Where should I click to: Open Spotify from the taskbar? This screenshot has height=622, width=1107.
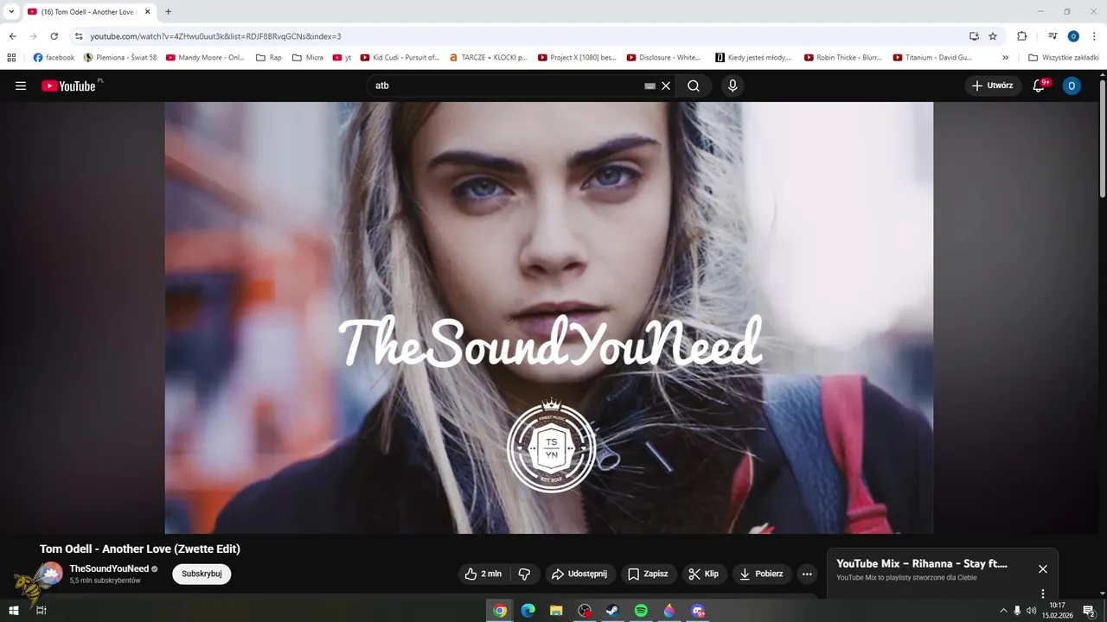[641, 611]
